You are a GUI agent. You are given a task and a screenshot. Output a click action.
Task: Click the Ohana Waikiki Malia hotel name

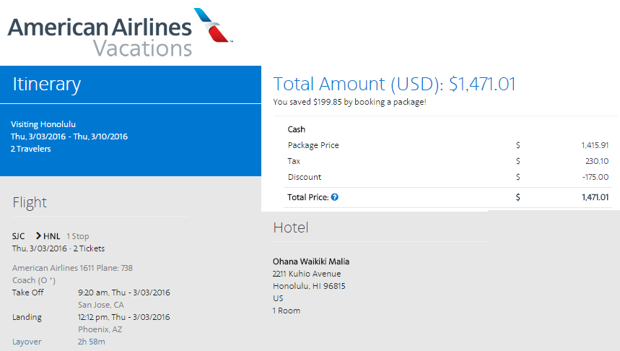(311, 261)
